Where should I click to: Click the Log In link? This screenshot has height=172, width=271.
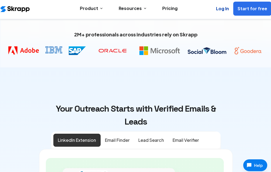pyautogui.click(x=222, y=9)
